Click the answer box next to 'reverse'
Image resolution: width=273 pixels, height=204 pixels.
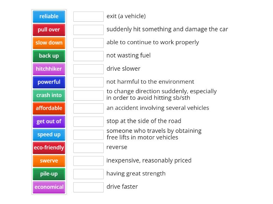tap(88, 147)
